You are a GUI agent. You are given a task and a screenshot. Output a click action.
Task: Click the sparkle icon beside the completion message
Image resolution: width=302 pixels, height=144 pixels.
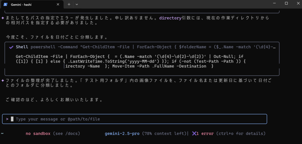[3, 81]
